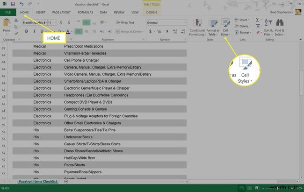The height and width of the screenshot is (192, 304).
Task: Open Cell Styles in the ribbon
Action: point(225,27)
